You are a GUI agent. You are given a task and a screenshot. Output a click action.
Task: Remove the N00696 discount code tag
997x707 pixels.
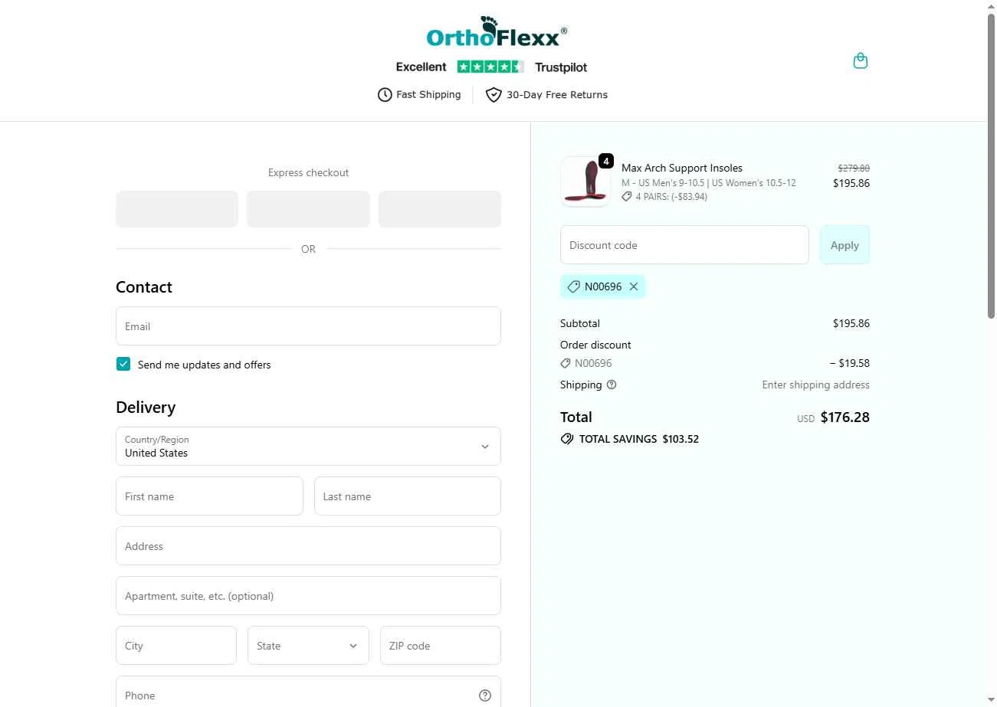[x=634, y=286]
